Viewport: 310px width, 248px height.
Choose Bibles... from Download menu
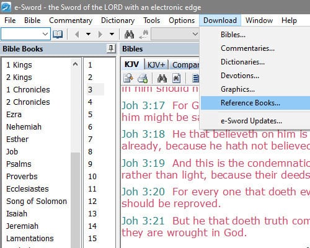point(255,35)
